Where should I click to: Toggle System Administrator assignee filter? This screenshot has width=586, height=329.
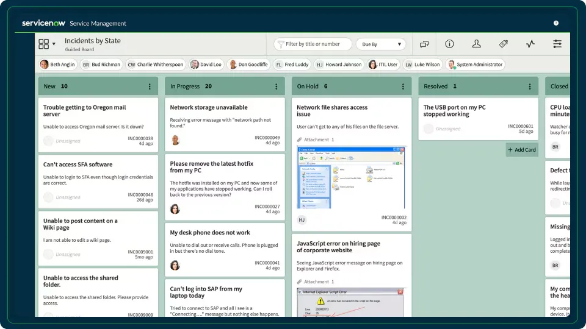click(475, 65)
